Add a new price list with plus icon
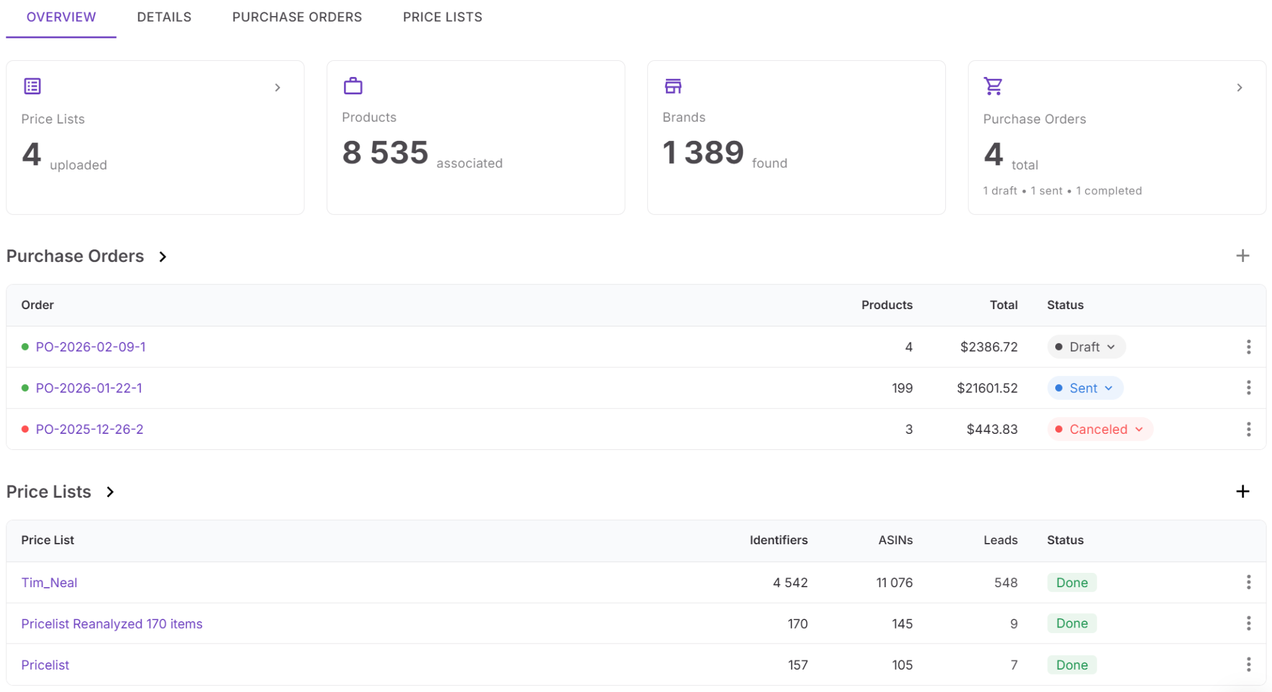 [1242, 492]
